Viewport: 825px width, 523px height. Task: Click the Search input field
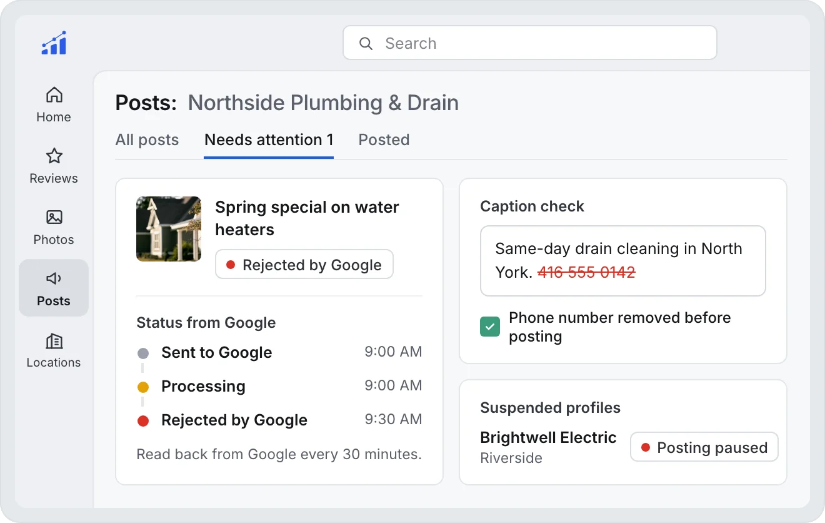(530, 43)
